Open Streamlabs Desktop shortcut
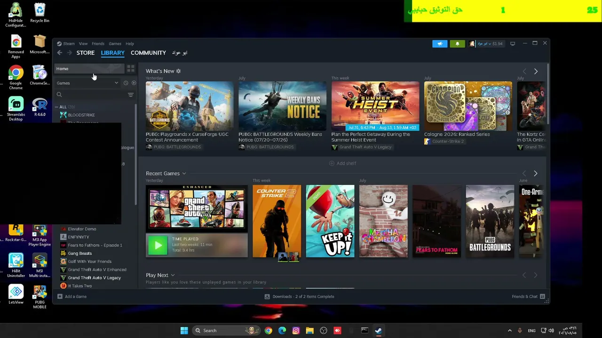The image size is (602, 338). point(16,108)
